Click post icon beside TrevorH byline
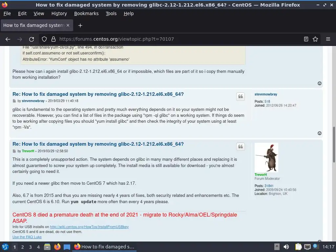Screen dimensions: 336x252 tap(14, 151)
